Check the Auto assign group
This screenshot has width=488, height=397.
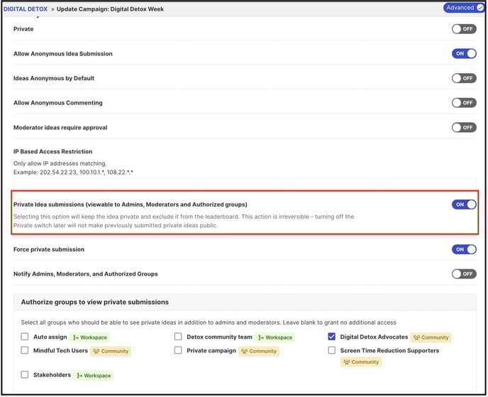coord(25,337)
